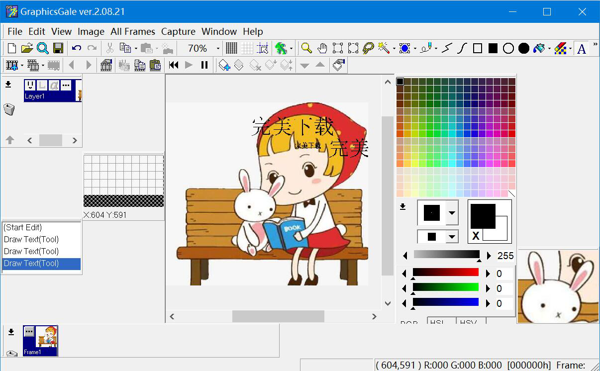The width and height of the screenshot is (600, 371).
Task: Open the All Frames menu
Action: coord(133,31)
